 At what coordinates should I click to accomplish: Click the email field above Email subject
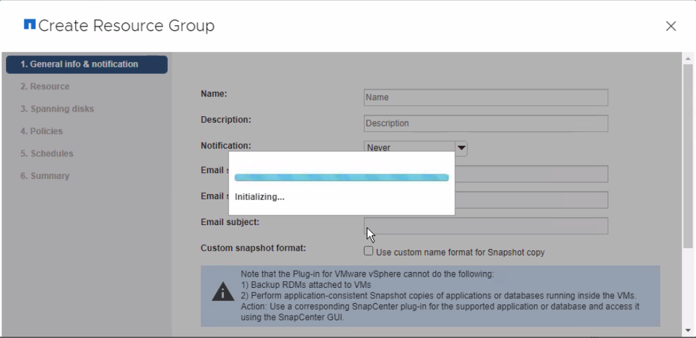531,200
